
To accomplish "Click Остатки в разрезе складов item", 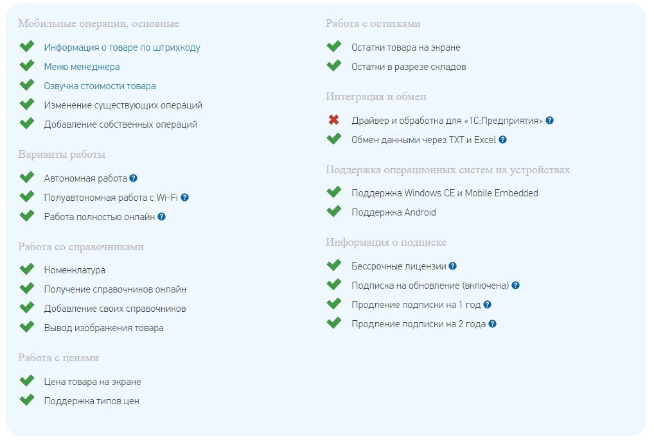I will [x=409, y=67].
